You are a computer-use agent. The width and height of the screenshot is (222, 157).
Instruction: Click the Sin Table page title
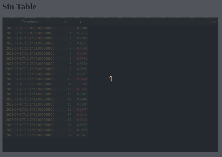[x=19, y=6]
